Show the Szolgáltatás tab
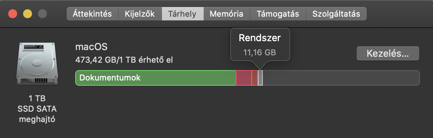The image size is (433, 138). (x=336, y=14)
